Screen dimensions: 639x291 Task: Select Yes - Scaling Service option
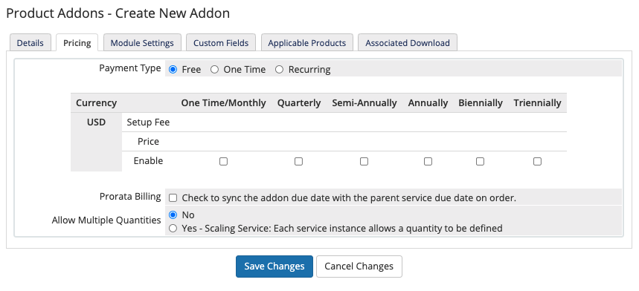(x=173, y=229)
